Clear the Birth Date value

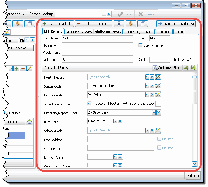(x=120, y=121)
